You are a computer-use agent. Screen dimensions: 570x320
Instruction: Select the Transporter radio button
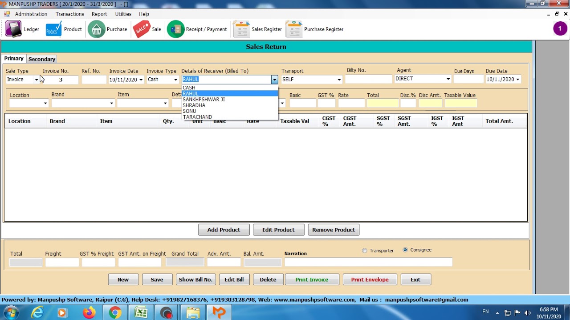[365, 251]
